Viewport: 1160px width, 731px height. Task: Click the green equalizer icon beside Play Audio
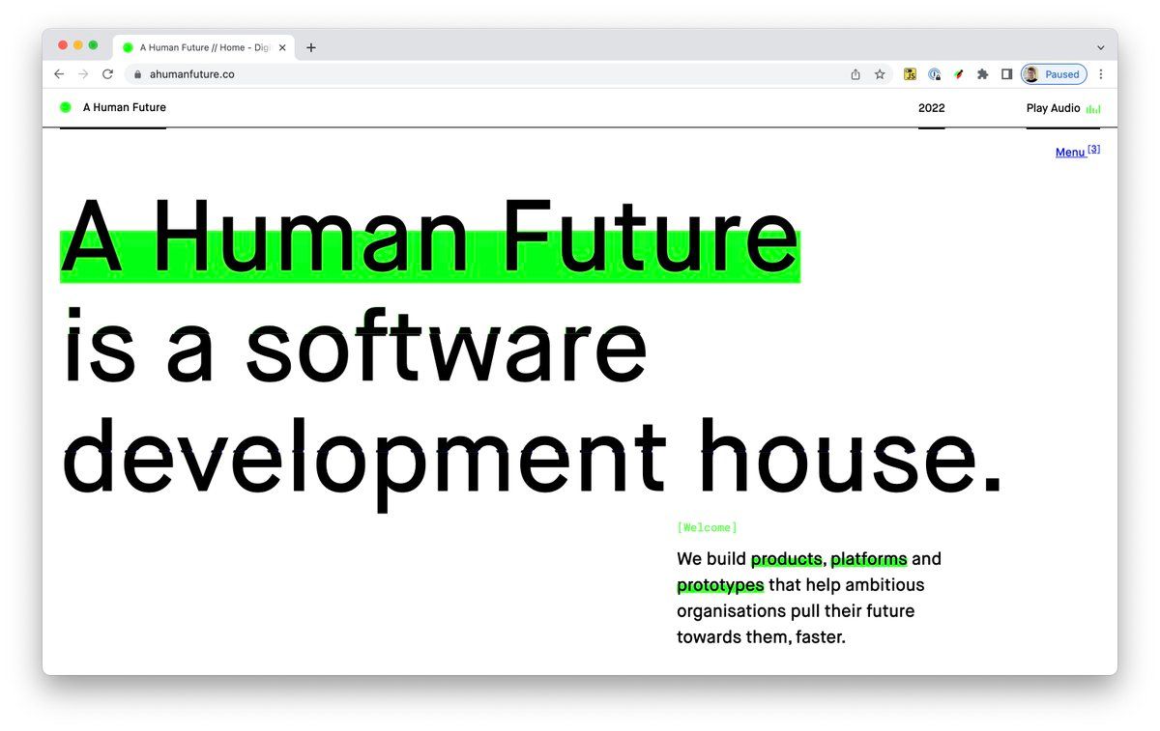pyautogui.click(x=1094, y=108)
